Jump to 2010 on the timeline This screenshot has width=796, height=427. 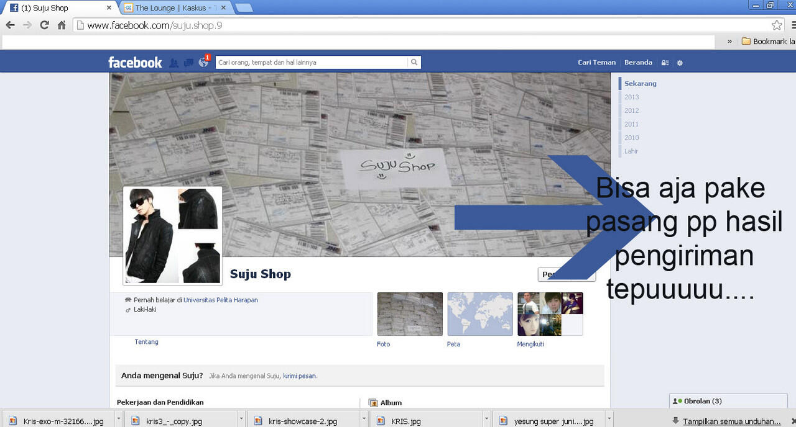[x=632, y=138]
